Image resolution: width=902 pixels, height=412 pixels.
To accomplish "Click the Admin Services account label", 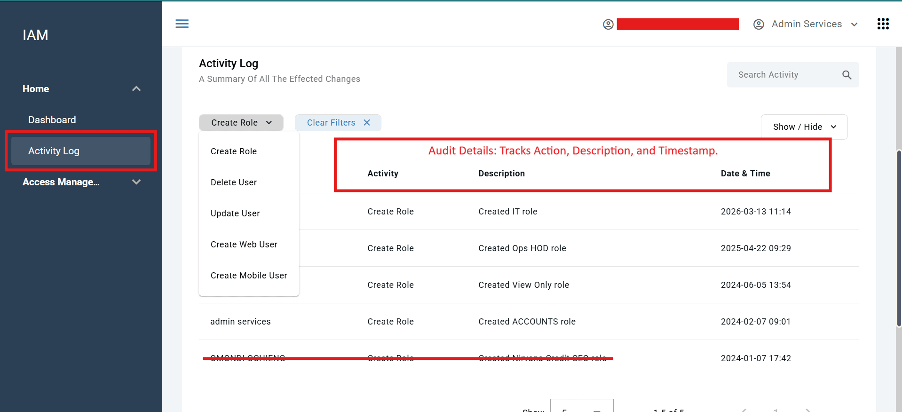I will pyautogui.click(x=807, y=24).
